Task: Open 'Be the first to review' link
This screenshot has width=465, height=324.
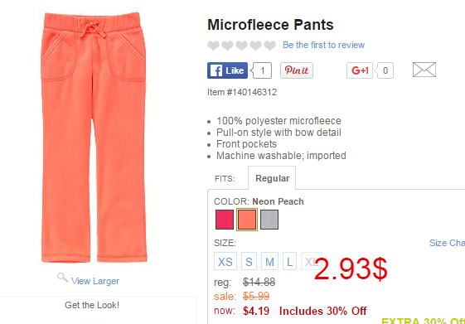Action: [323, 45]
